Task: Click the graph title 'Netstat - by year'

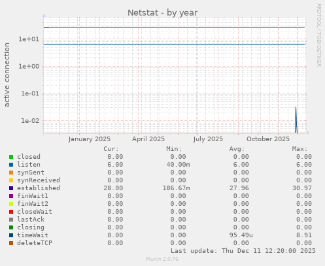Action: [x=163, y=13]
